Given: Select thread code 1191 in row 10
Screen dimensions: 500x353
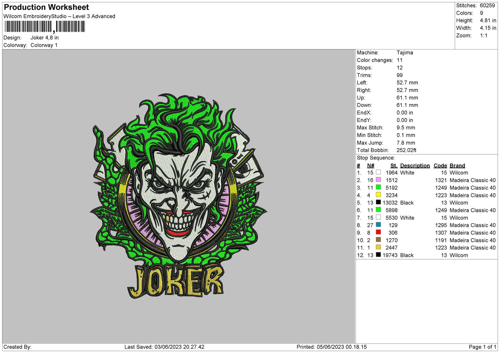Looking at the screenshot, I should point(441,240).
